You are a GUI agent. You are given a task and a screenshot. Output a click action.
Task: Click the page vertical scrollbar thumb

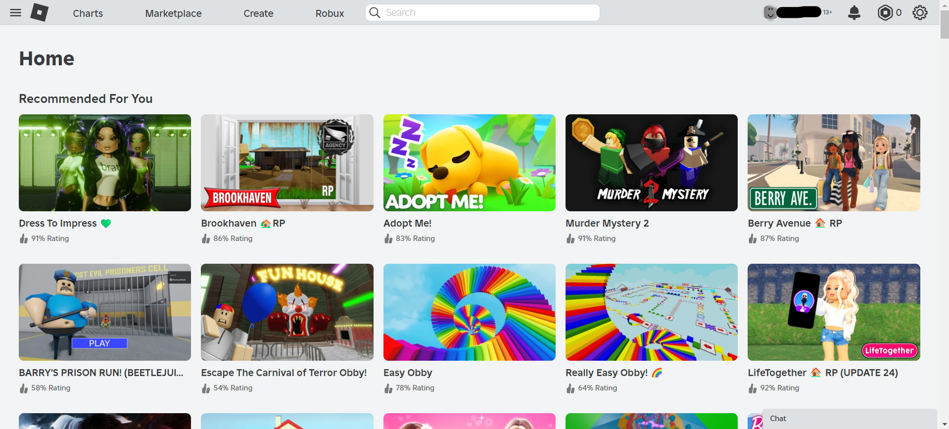[x=945, y=24]
